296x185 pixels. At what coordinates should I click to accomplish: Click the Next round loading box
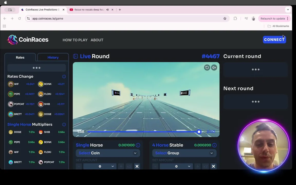[256, 101]
